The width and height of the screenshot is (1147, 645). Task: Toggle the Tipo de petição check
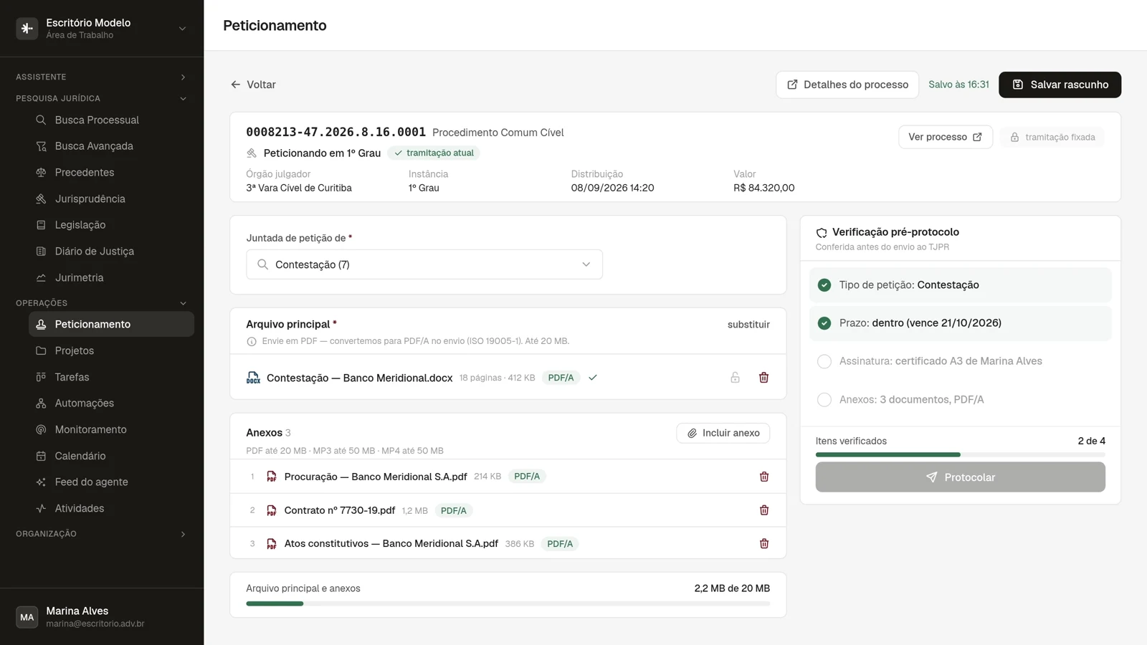(x=824, y=285)
